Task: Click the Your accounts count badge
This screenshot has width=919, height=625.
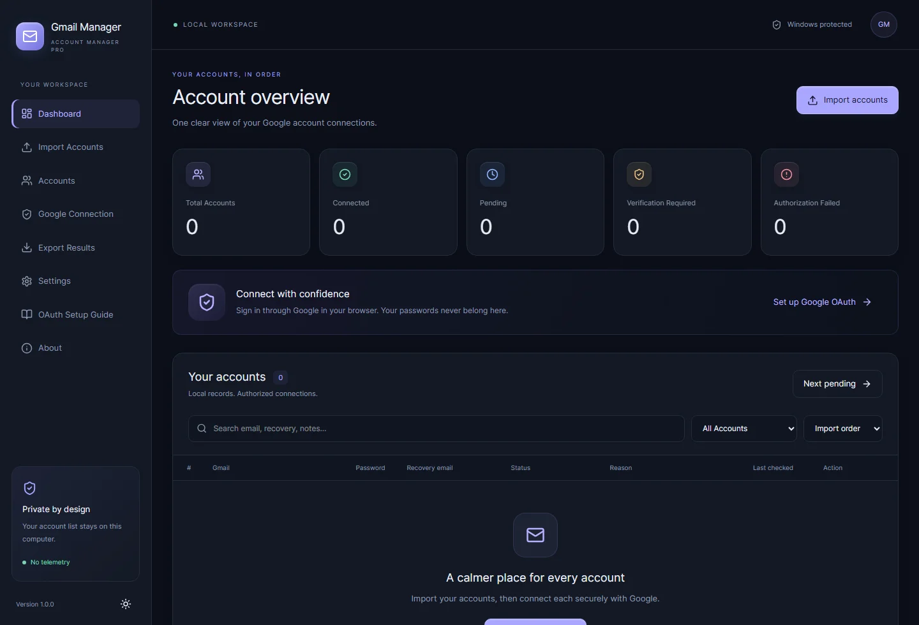Action: point(280,378)
